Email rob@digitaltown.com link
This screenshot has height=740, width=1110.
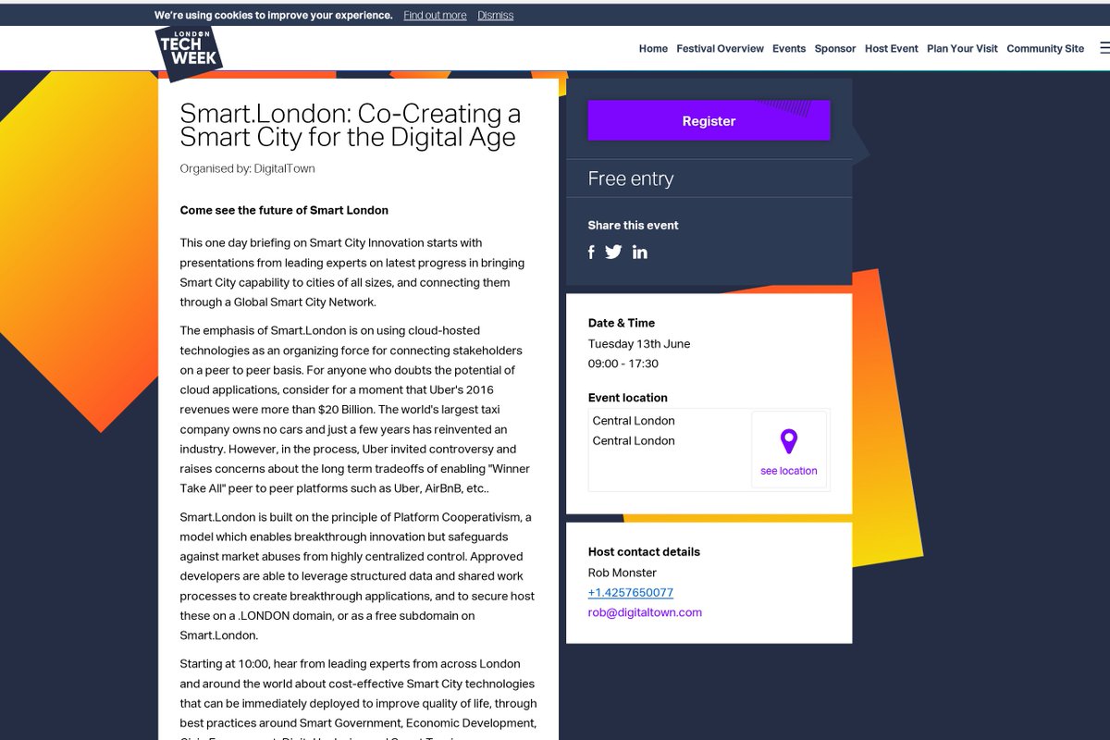(x=645, y=612)
